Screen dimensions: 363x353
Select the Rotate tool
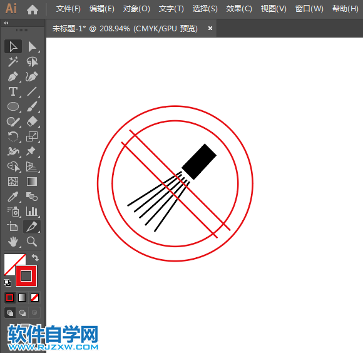coord(13,136)
